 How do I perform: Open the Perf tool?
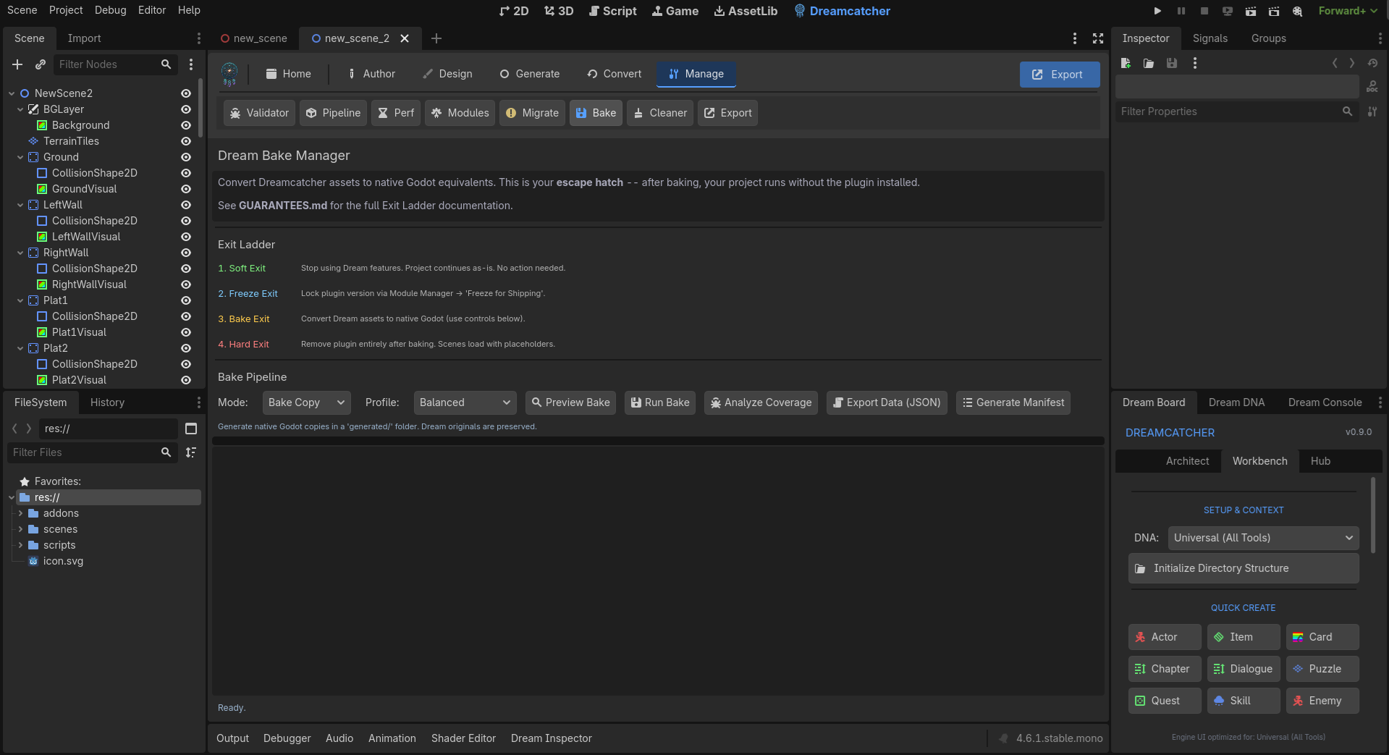(396, 113)
